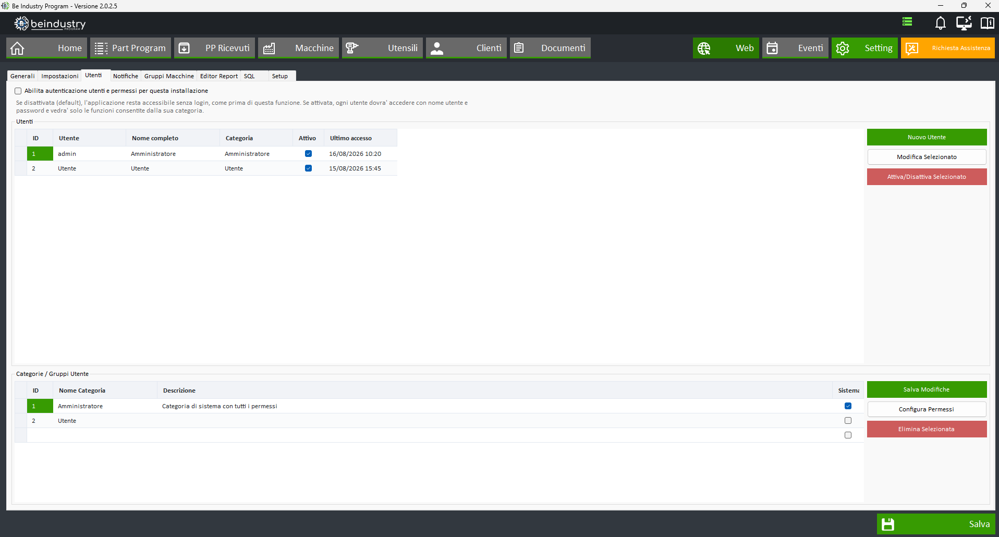Open notifications bell icon

(940, 22)
